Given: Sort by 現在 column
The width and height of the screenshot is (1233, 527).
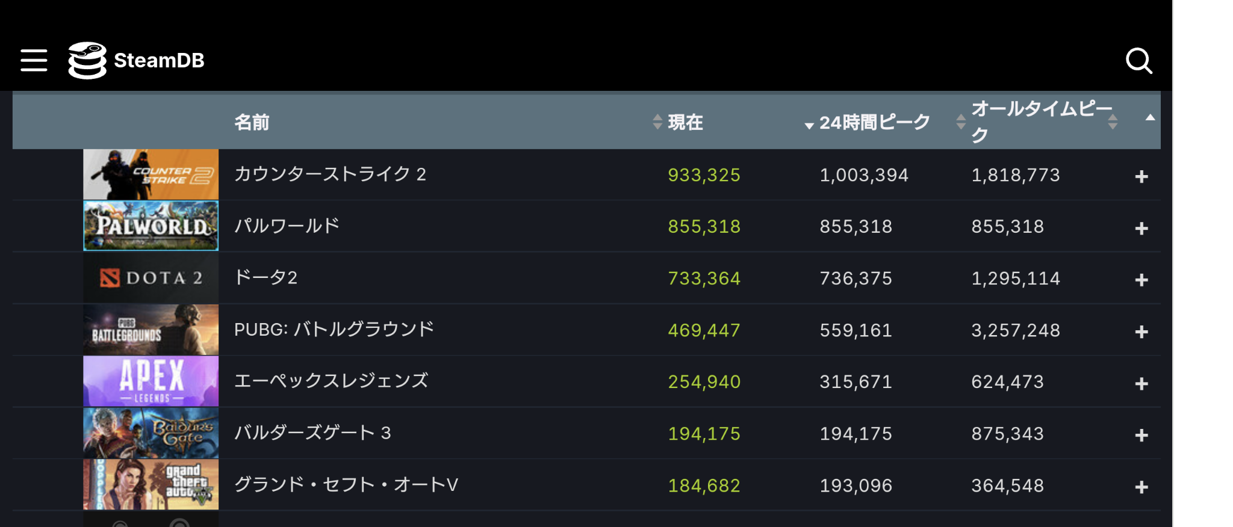Looking at the screenshot, I should [685, 122].
